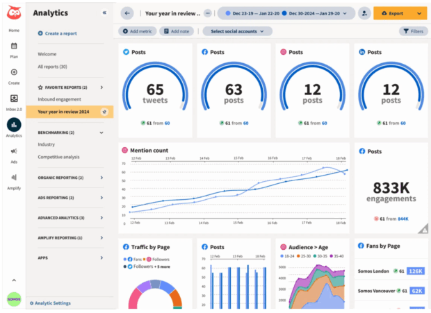Click the report title 'Your year in review ..'
Screen dimensions: 431x313
(x=172, y=13)
